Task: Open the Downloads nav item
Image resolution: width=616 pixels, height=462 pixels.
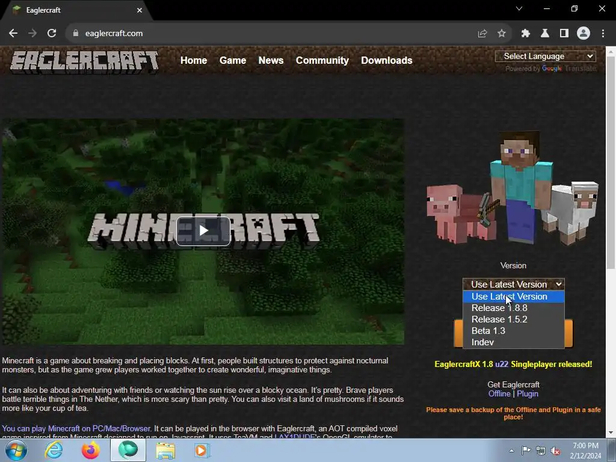Action: click(x=387, y=61)
